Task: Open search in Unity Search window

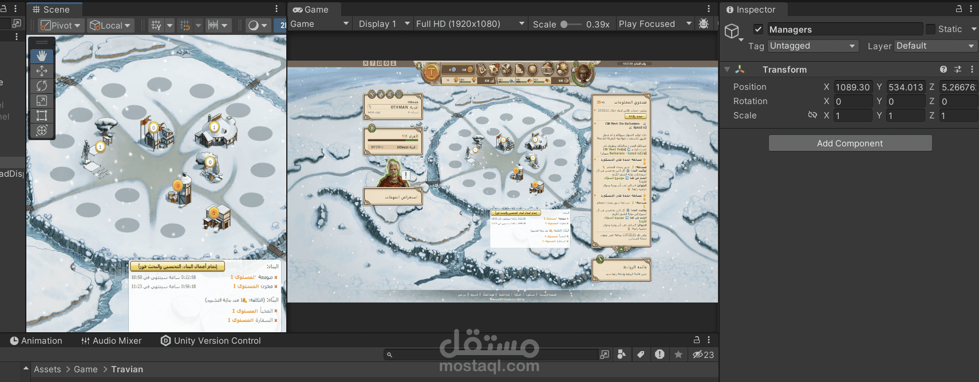Action: pyautogui.click(x=605, y=355)
